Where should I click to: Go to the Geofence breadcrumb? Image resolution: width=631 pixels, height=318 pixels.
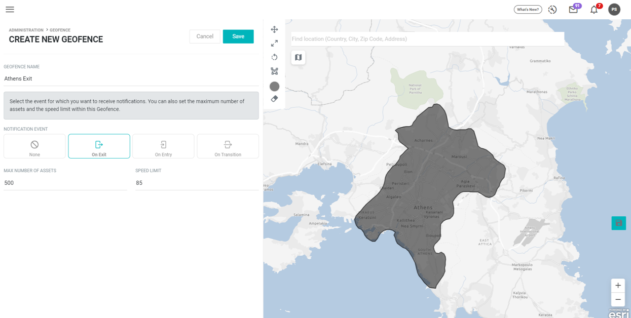[x=60, y=30]
